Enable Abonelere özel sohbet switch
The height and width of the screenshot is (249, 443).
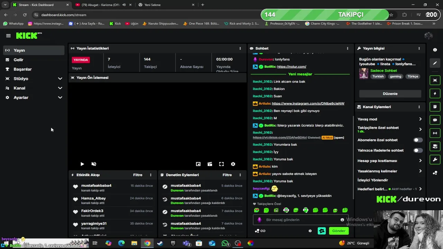click(x=418, y=140)
